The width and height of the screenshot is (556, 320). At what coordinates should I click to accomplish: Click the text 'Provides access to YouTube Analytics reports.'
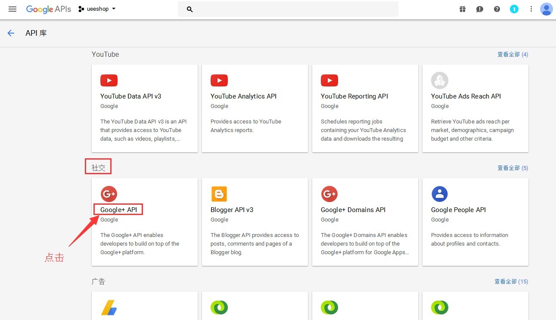[x=246, y=126]
